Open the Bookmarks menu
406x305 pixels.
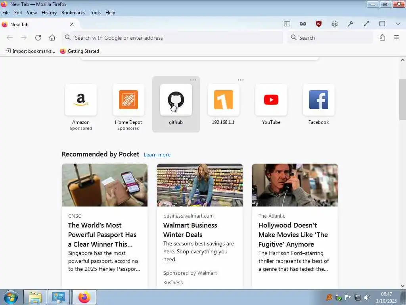pos(73,13)
